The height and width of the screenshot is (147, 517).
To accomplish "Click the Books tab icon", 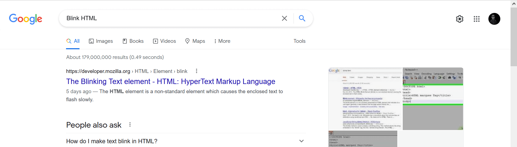I will (125, 41).
